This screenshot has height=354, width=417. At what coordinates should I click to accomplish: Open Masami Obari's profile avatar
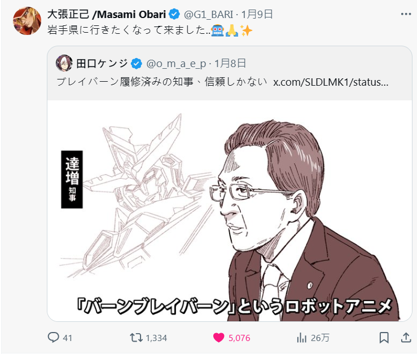27,21
